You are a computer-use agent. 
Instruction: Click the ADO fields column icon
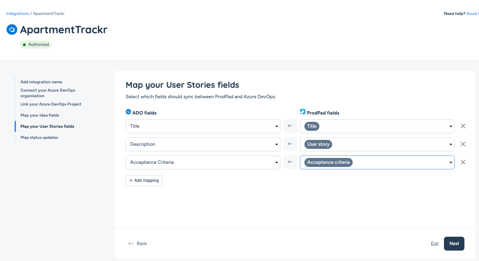tap(128, 112)
